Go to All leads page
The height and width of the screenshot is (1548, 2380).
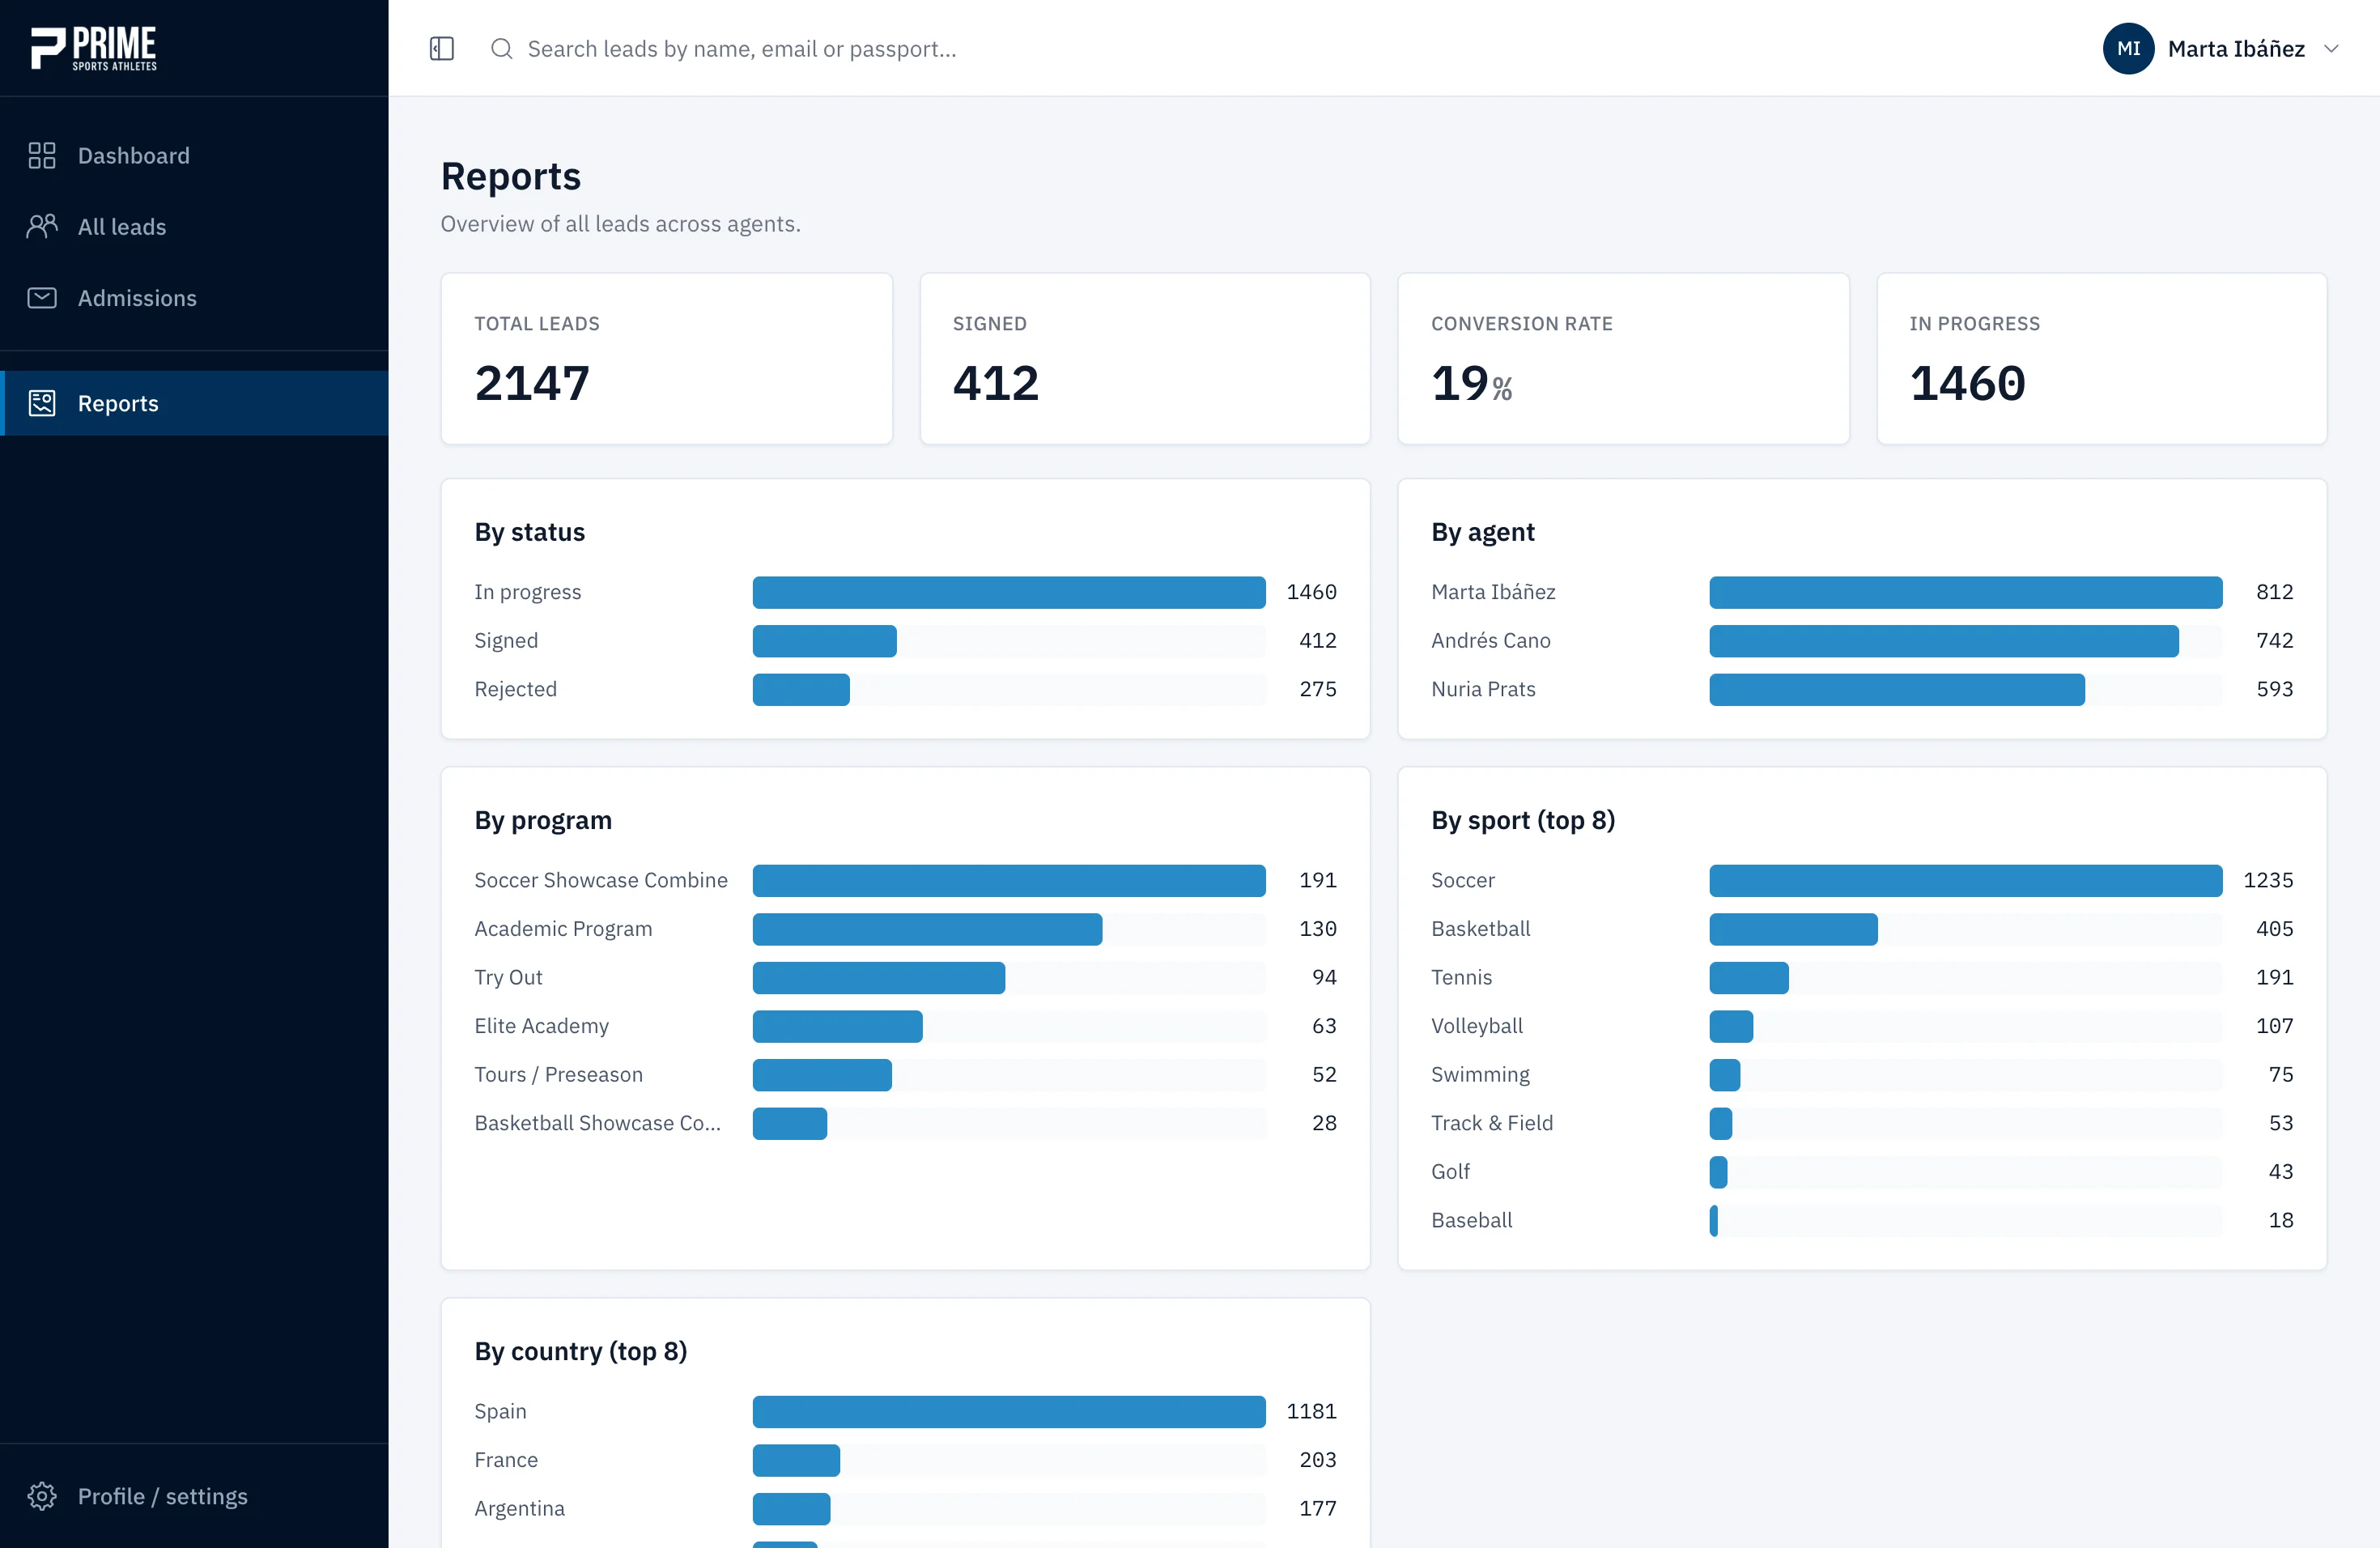(x=194, y=226)
